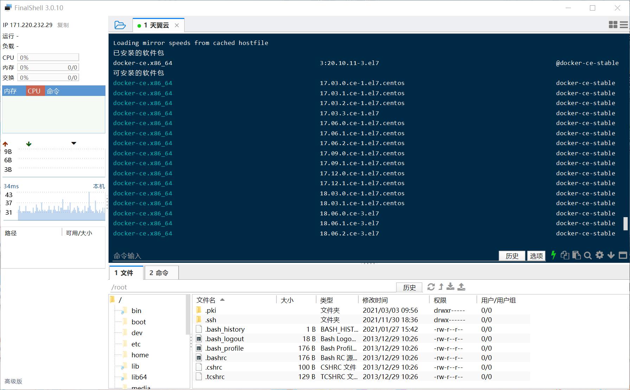Select the .cshrc file
630x390 pixels.
[362, 367]
